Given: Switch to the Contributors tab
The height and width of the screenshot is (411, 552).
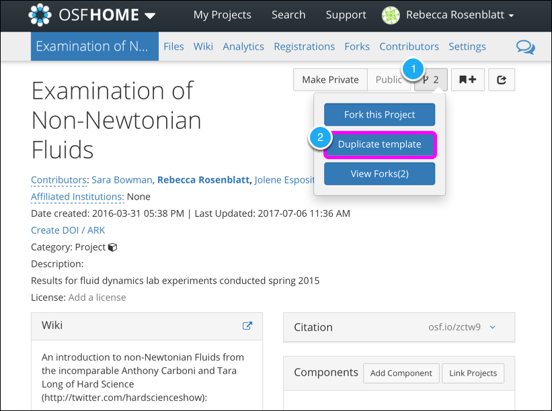Looking at the screenshot, I should pos(409,46).
